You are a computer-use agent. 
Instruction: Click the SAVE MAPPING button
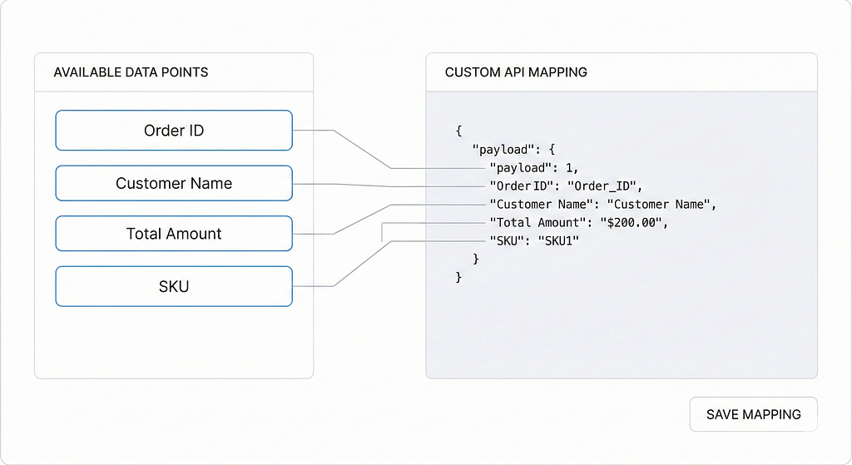(753, 414)
